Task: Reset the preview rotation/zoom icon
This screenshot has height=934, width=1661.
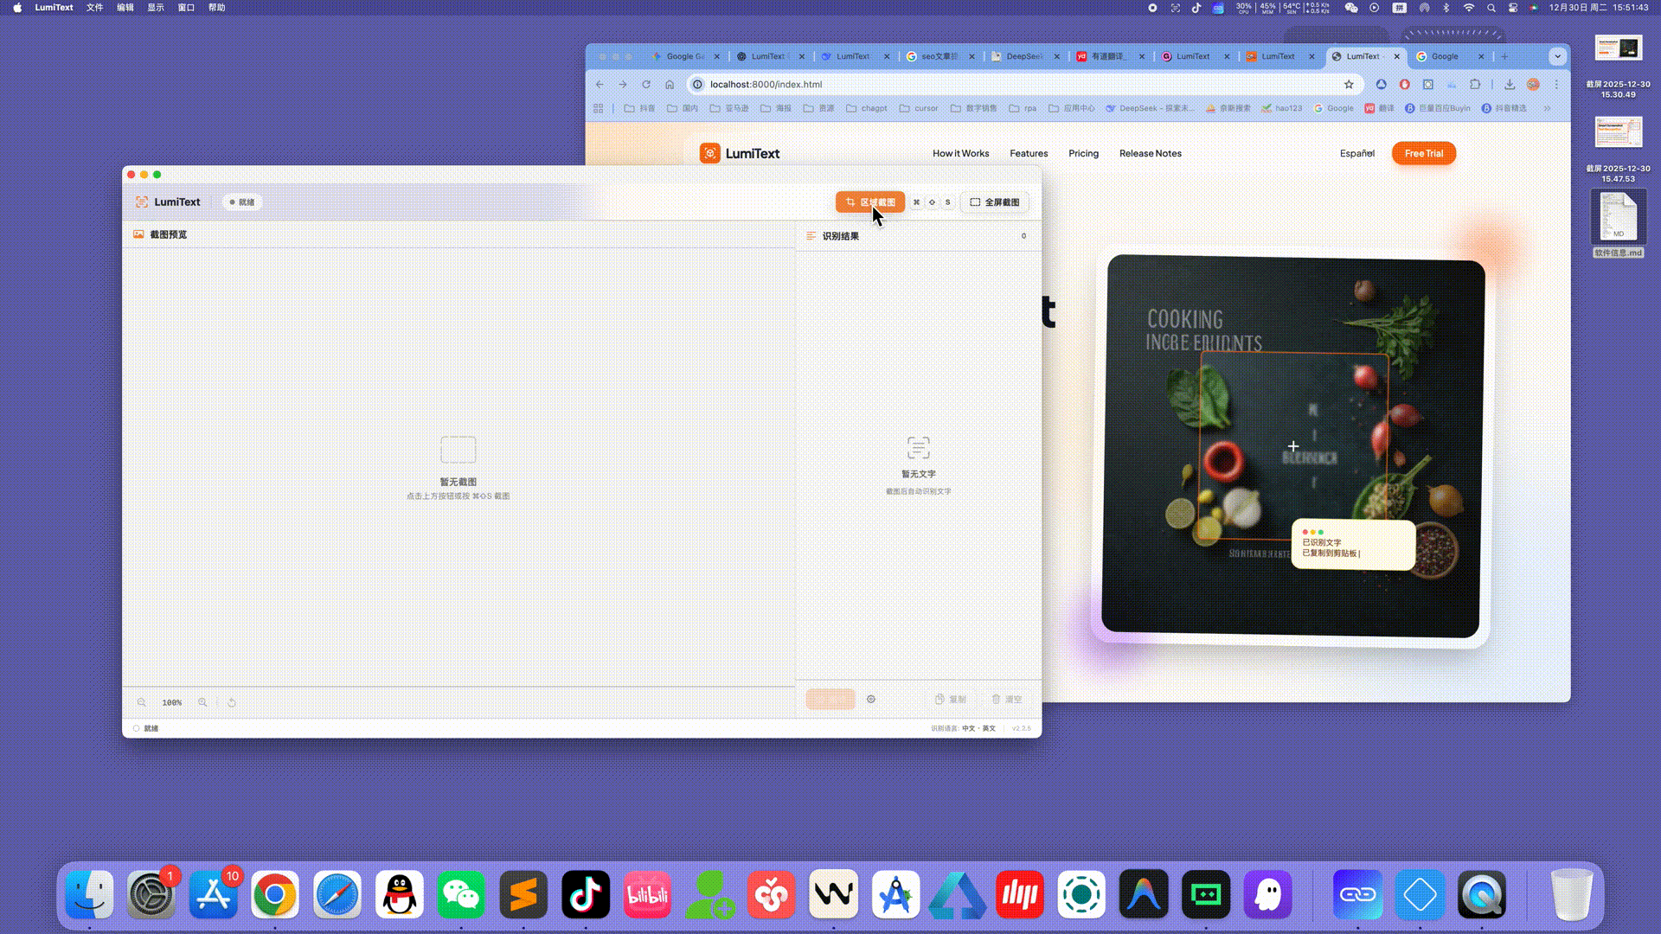Action: point(232,702)
